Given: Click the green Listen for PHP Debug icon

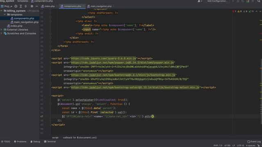Looking at the screenshot, I should point(248,1).
